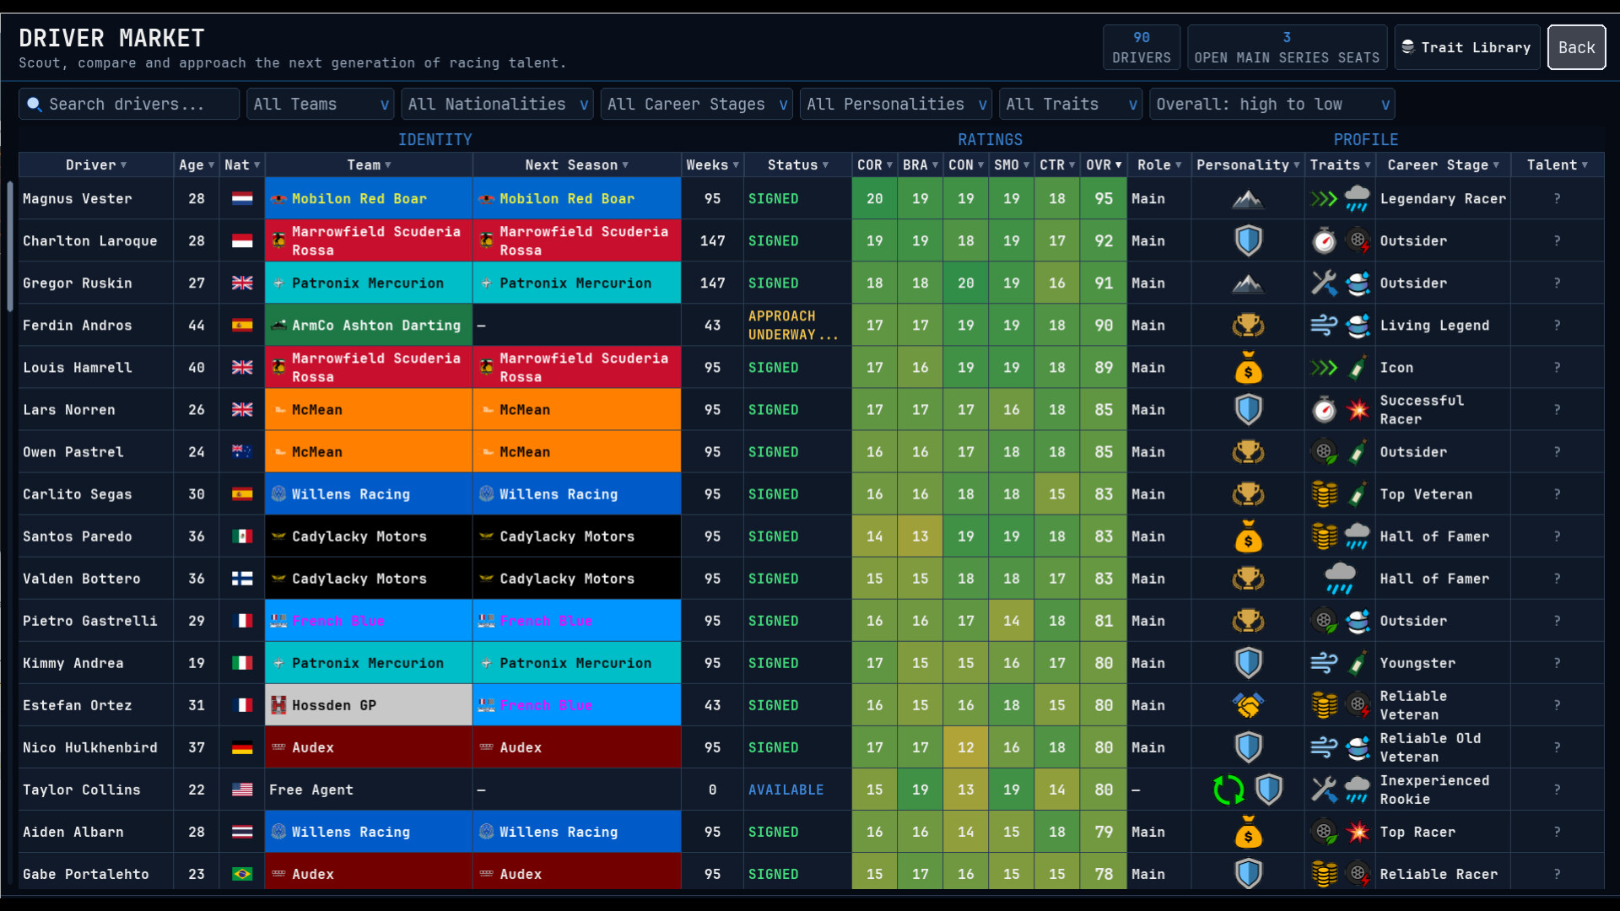Click Louis Hamrell's money bag personality icon
The width and height of the screenshot is (1620, 911).
click(x=1248, y=368)
